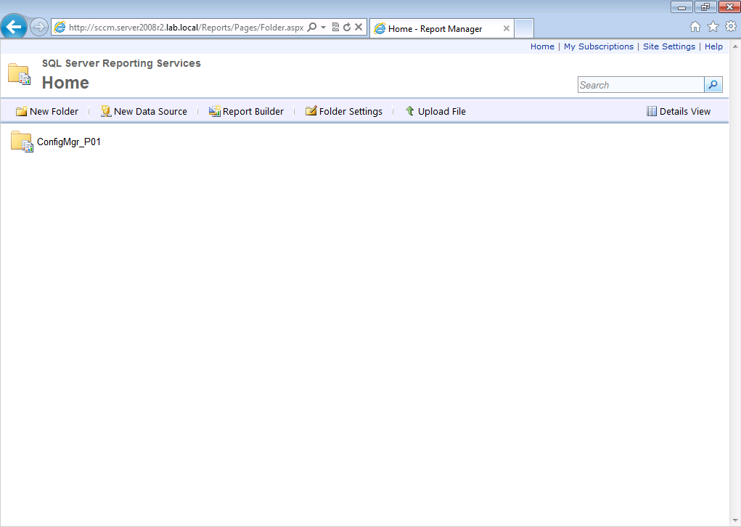Click the search magnifier button beside Search box
The width and height of the screenshot is (741, 527).
[x=713, y=85]
